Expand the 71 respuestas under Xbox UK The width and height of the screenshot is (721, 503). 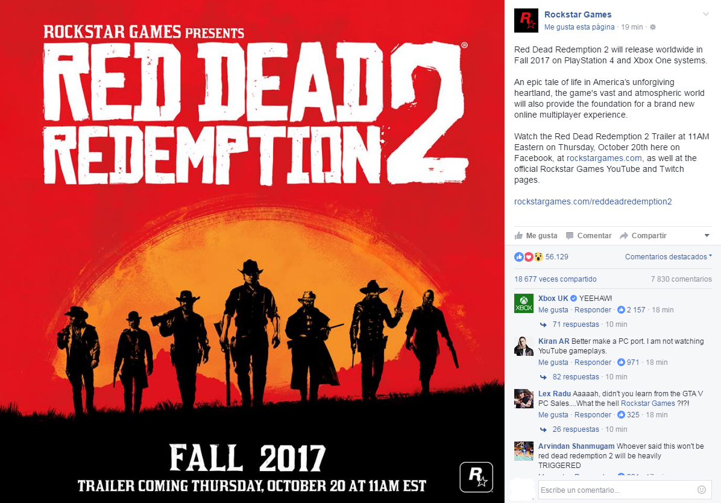pos(576,324)
